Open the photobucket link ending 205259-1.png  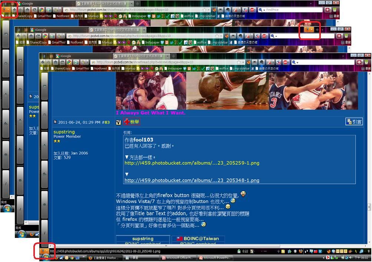pos(192,163)
